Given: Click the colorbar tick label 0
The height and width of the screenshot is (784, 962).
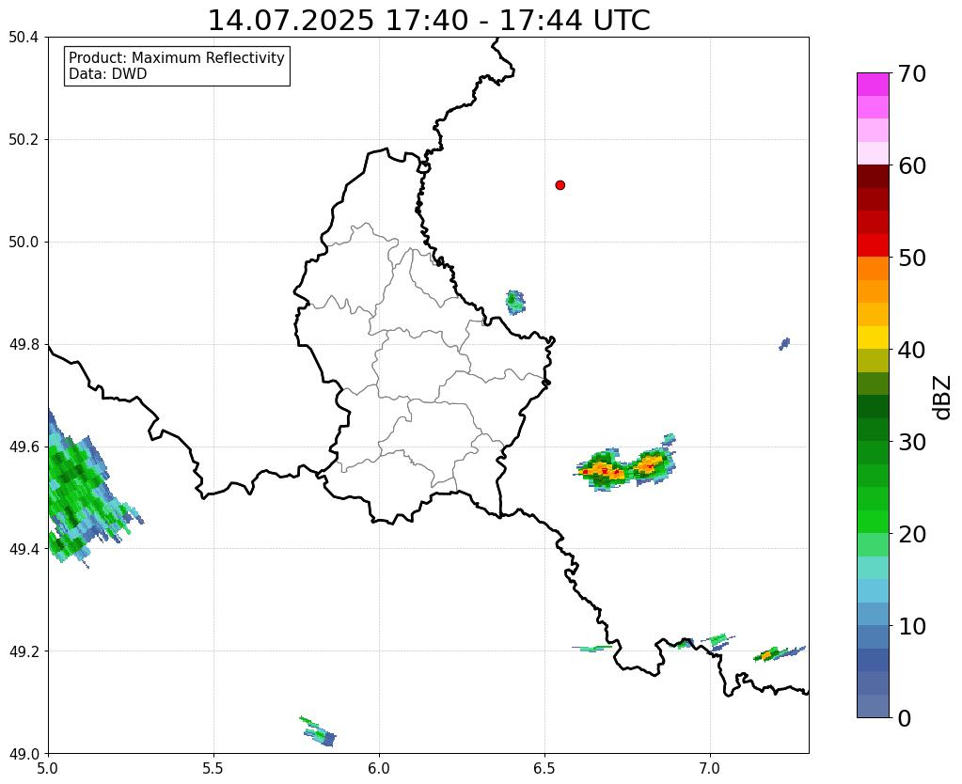Looking at the screenshot, I should 905,718.
